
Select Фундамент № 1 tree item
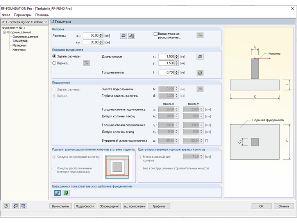point(14,28)
